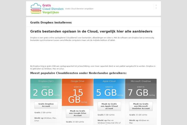Click the 'Gratis bestanden opslaan in de Cloud' headline
The height and width of the screenshot is (125, 187).
[91, 31]
